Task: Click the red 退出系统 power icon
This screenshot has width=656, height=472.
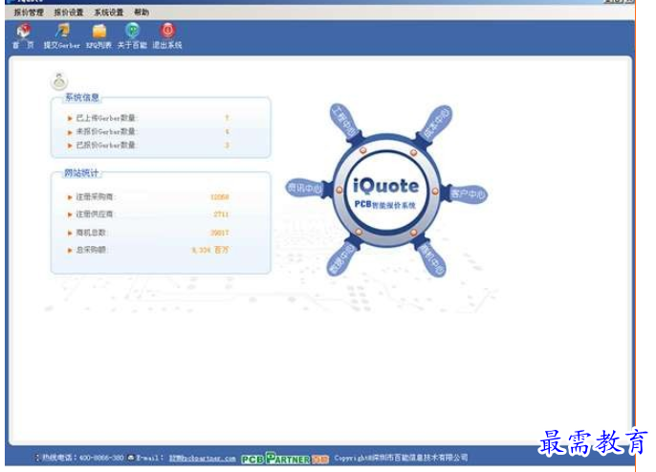Action: tap(167, 31)
